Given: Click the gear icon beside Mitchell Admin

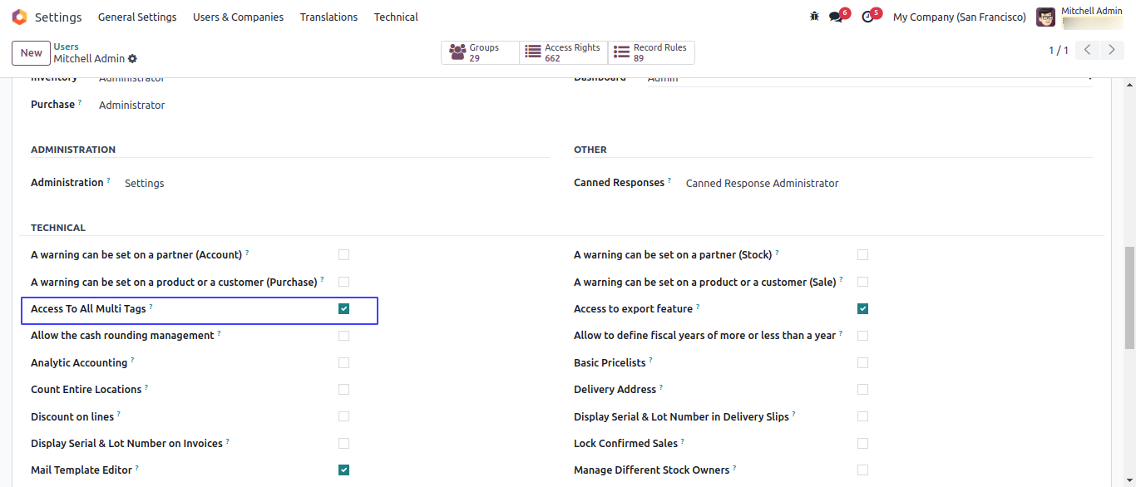Looking at the screenshot, I should pyautogui.click(x=133, y=59).
